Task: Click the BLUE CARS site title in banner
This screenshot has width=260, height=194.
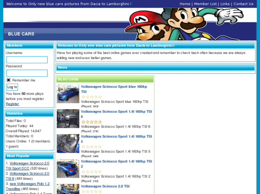Action: 21,34
